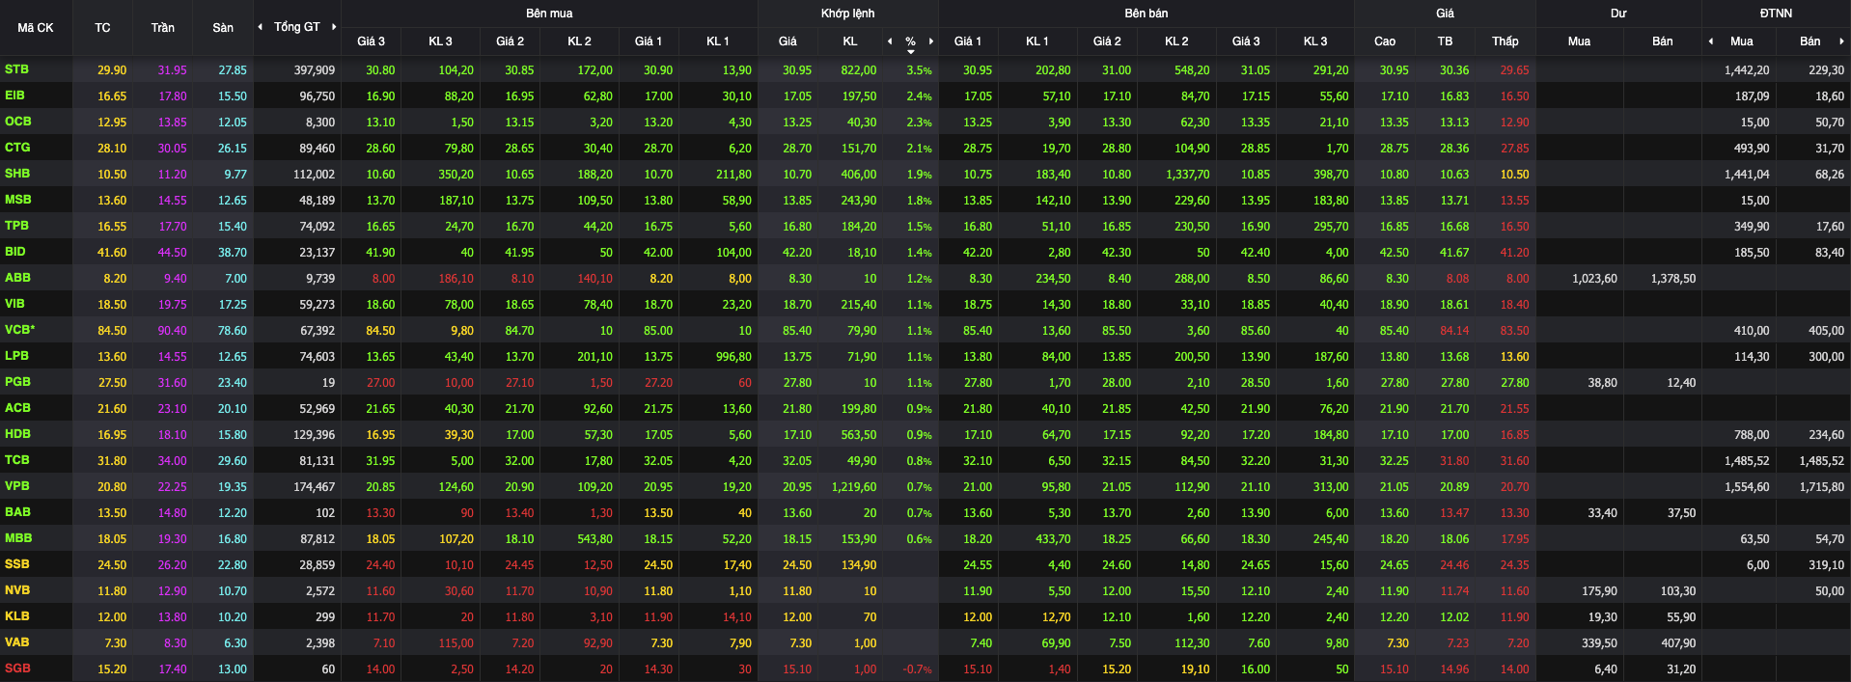Image resolution: width=1851 pixels, height=682 pixels.
Task: Sort by Mã CK column header
Action: pos(36,28)
